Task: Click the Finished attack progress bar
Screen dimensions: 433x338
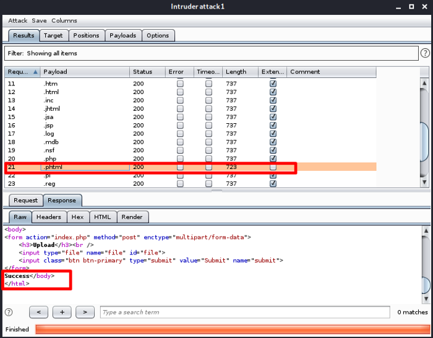Action: point(233,329)
